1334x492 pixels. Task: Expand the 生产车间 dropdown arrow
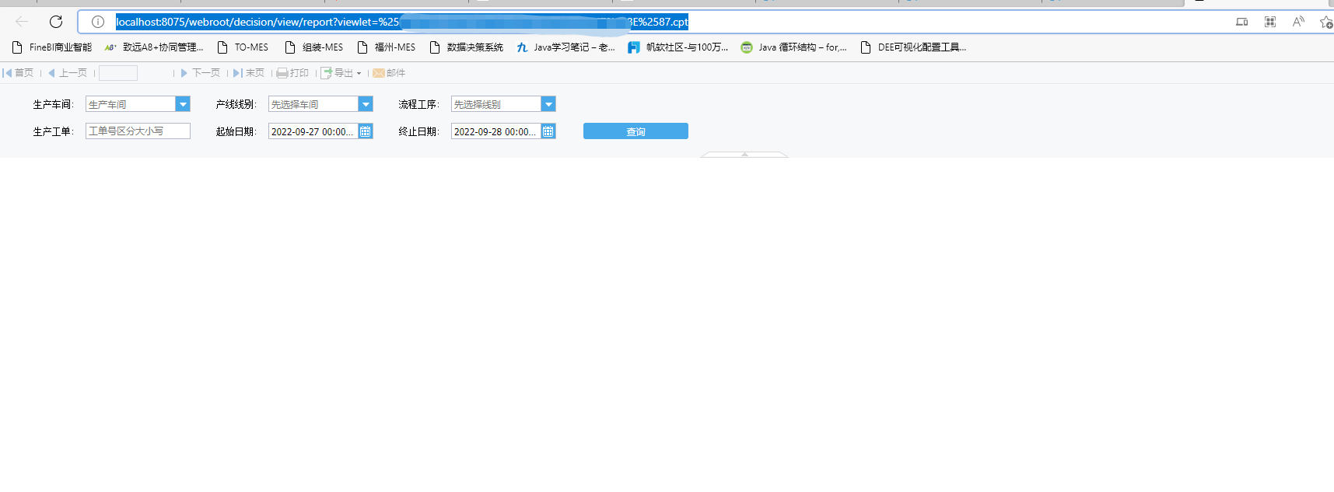[x=183, y=104]
